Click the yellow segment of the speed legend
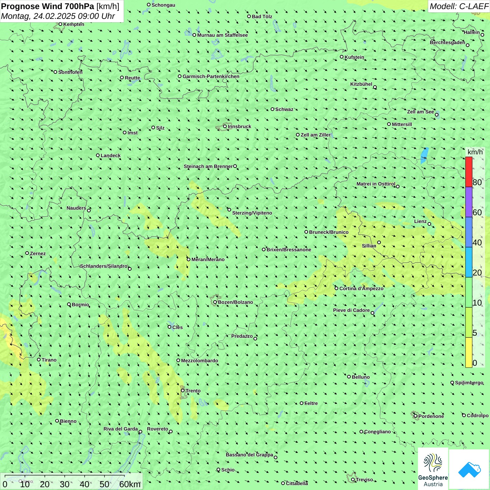The height and width of the screenshot is (490, 490). [x=469, y=352]
